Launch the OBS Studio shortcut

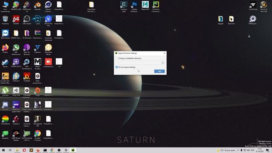click(x=27, y=20)
